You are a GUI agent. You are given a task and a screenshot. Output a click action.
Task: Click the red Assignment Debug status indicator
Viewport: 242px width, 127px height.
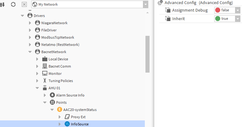pos(218,10)
